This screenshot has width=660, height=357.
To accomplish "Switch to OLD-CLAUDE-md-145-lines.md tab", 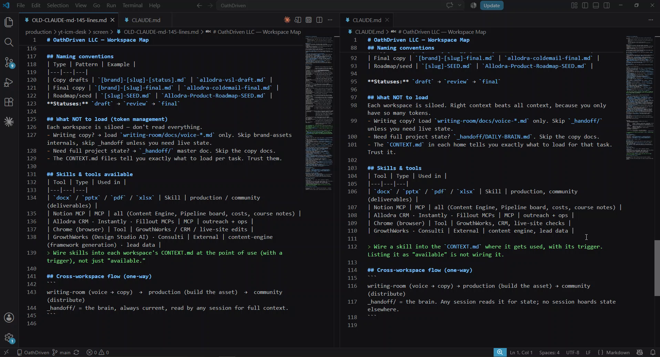I will coord(69,20).
